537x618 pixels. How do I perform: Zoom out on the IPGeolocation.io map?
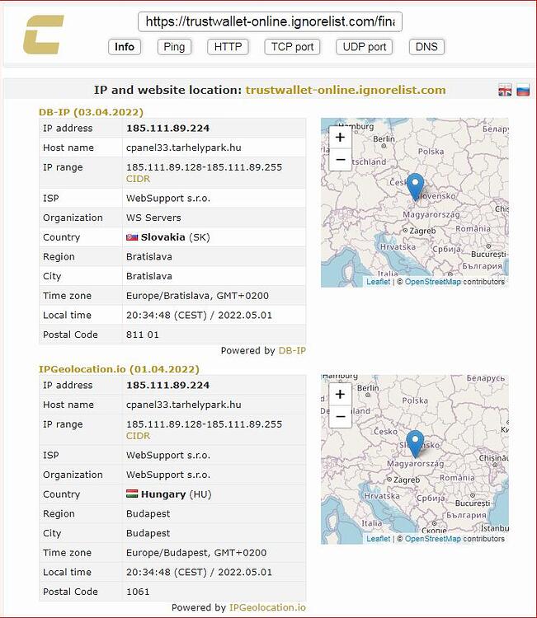340,417
